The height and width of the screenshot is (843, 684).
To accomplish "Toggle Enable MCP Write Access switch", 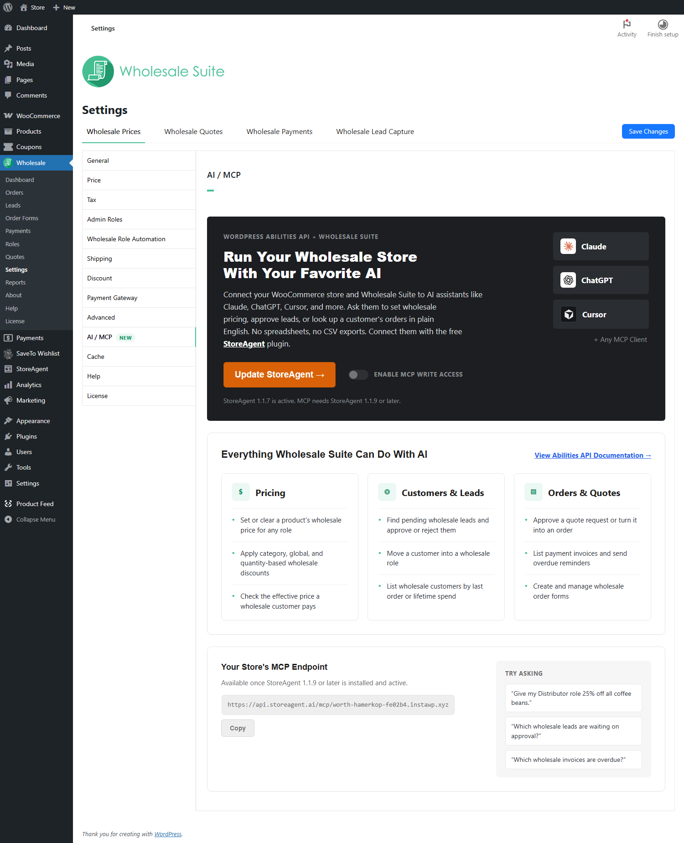I will pyautogui.click(x=358, y=374).
